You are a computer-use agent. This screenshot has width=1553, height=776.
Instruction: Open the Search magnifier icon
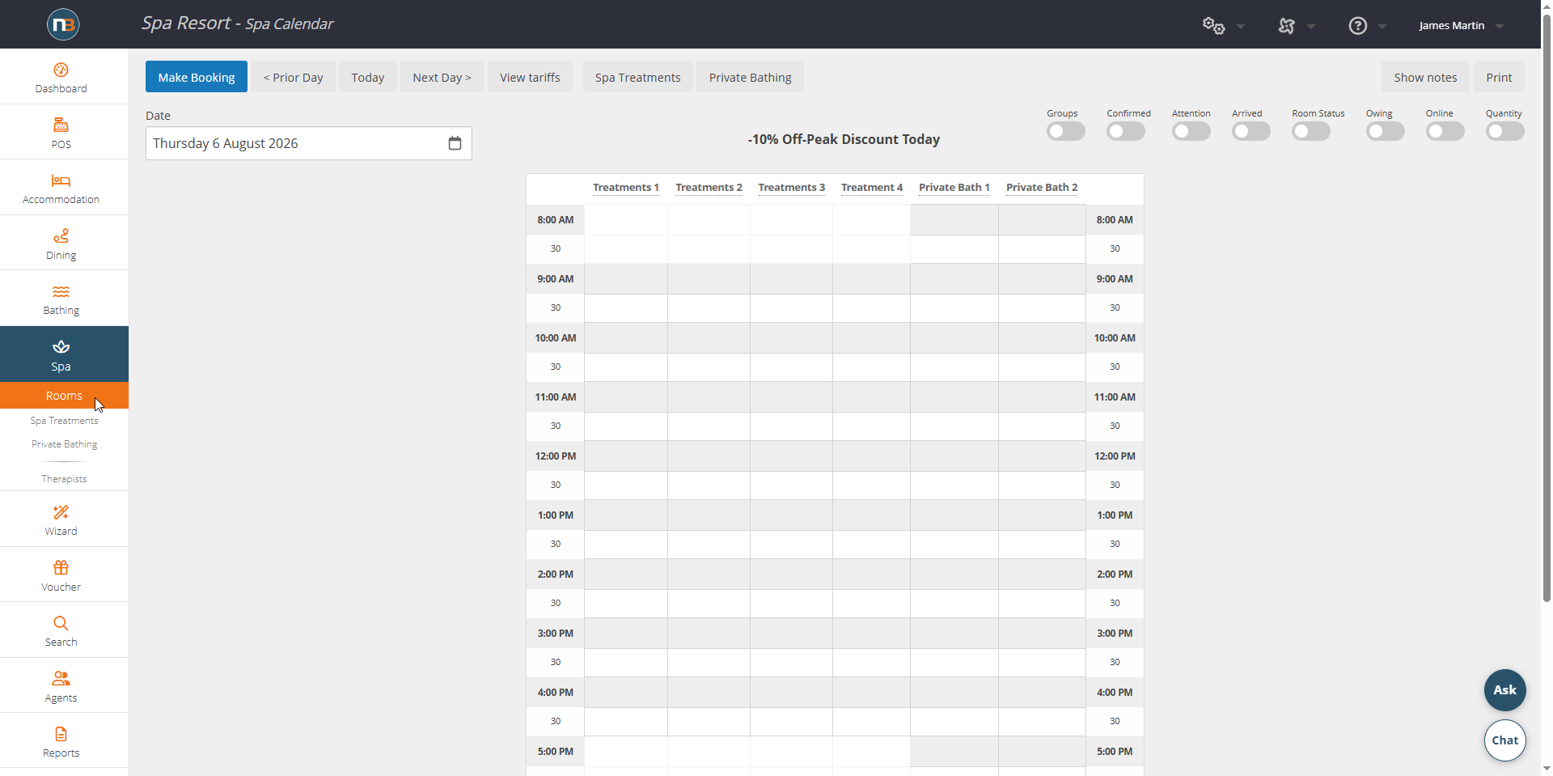coord(61,623)
